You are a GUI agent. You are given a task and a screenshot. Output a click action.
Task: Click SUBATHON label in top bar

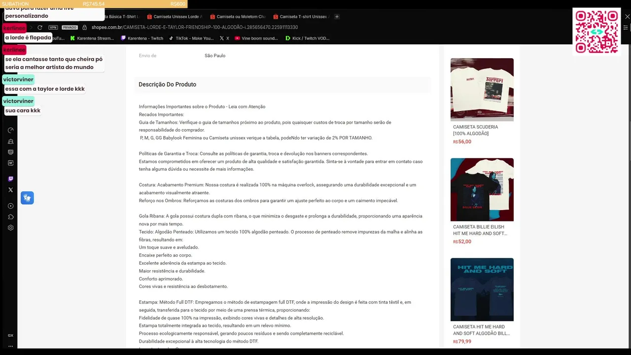click(15, 4)
